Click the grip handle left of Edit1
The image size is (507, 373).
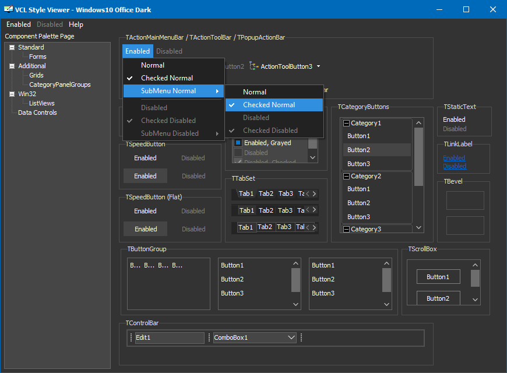point(131,337)
